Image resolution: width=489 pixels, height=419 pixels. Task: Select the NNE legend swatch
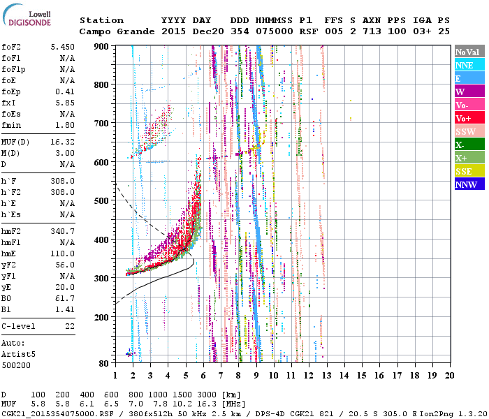[x=469, y=65]
